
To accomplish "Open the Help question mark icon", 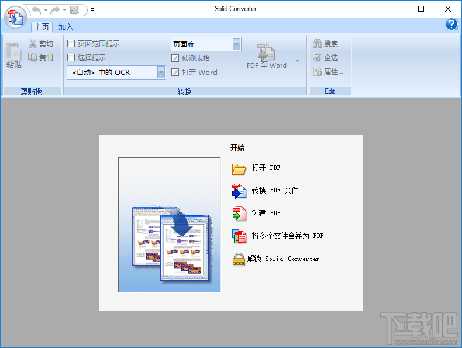I will [451, 24].
